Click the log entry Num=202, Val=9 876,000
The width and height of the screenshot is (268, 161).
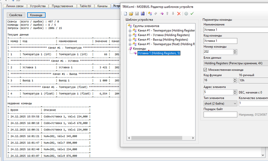pyautogui.click(x=60, y=156)
